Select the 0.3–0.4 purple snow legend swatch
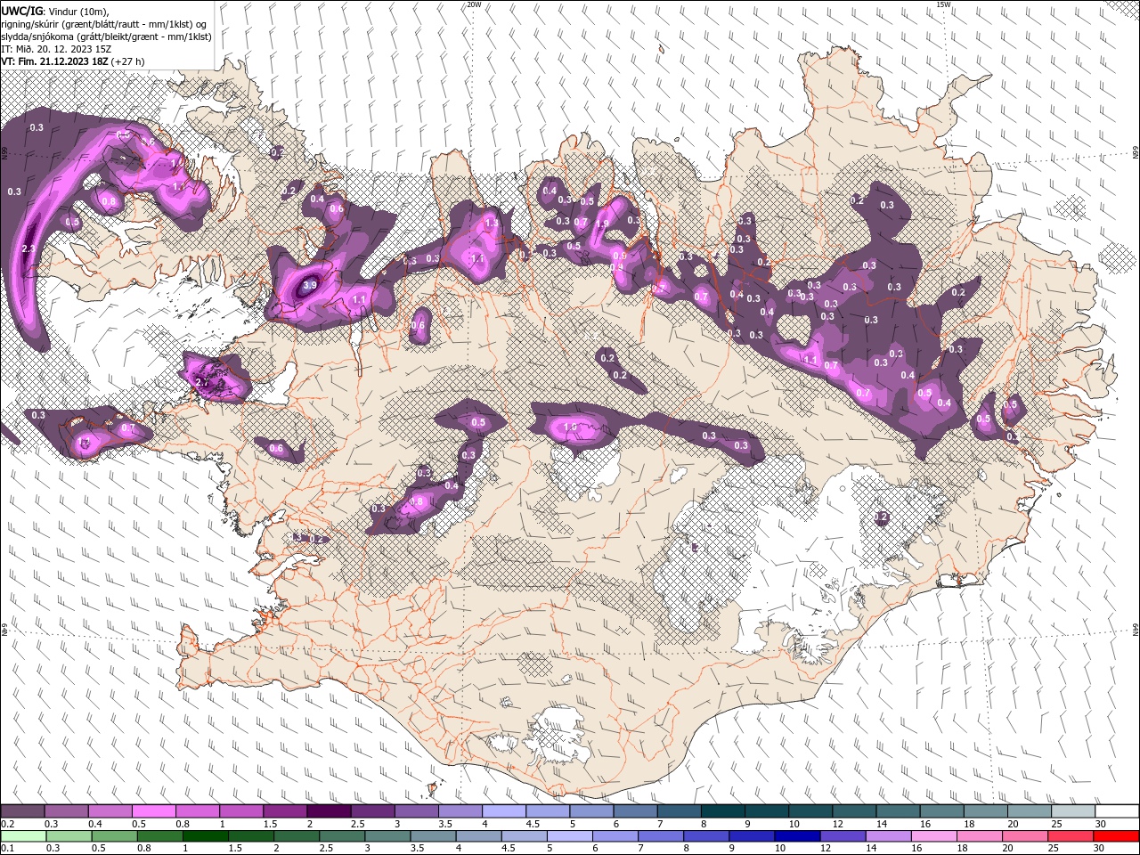The image size is (1140, 855). 66,811
